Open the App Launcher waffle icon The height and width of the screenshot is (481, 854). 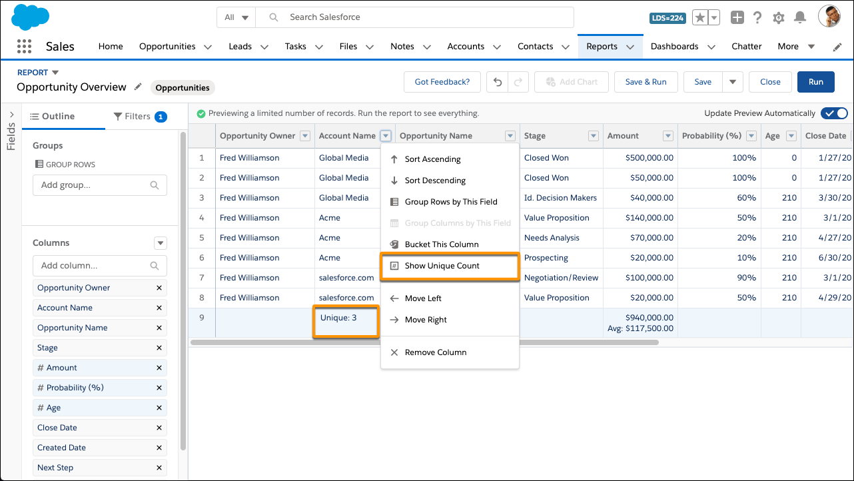tap(25, 47)
